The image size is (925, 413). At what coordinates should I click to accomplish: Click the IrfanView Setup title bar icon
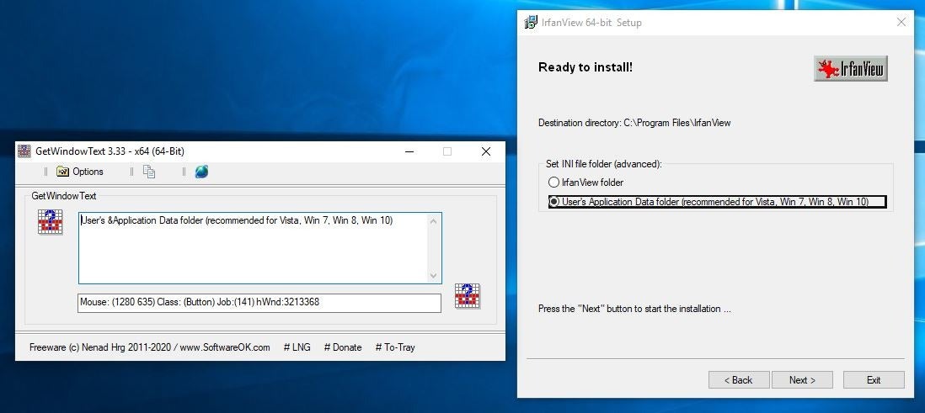pos(531,23)
